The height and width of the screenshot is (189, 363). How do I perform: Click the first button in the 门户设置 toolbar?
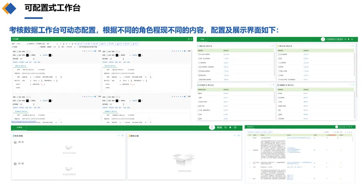[80, 44]
